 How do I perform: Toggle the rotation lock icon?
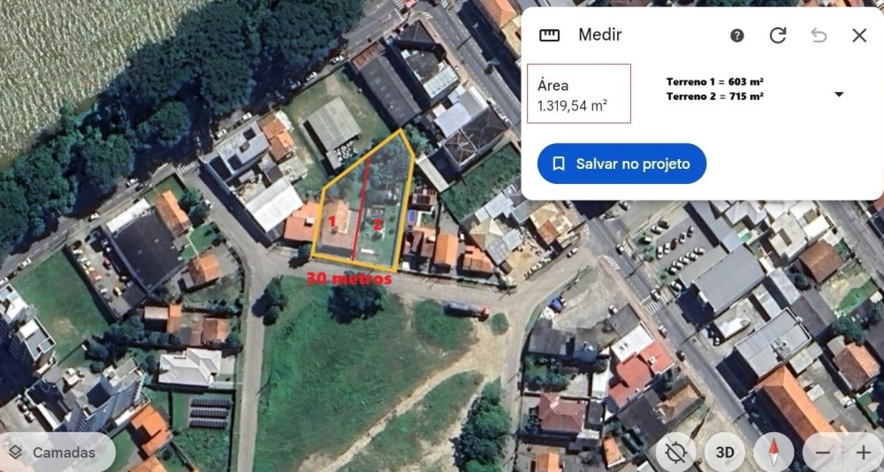pyautogui.click(x=675, y=453)
